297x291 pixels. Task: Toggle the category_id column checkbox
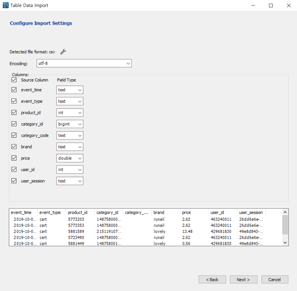click(x=14, y=124)
